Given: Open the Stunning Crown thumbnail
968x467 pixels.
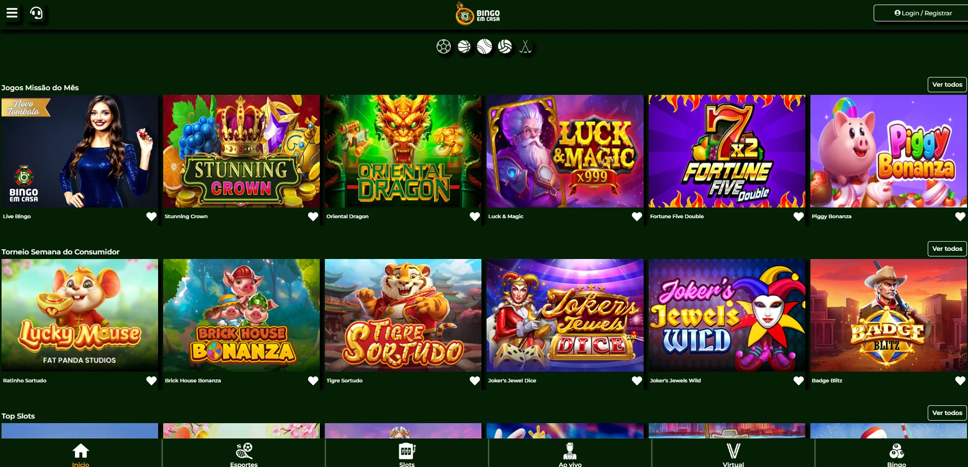Looking at the screenshot, I should click(241, 151).
